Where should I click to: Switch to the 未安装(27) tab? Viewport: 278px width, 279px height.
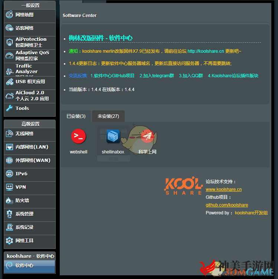108,116
